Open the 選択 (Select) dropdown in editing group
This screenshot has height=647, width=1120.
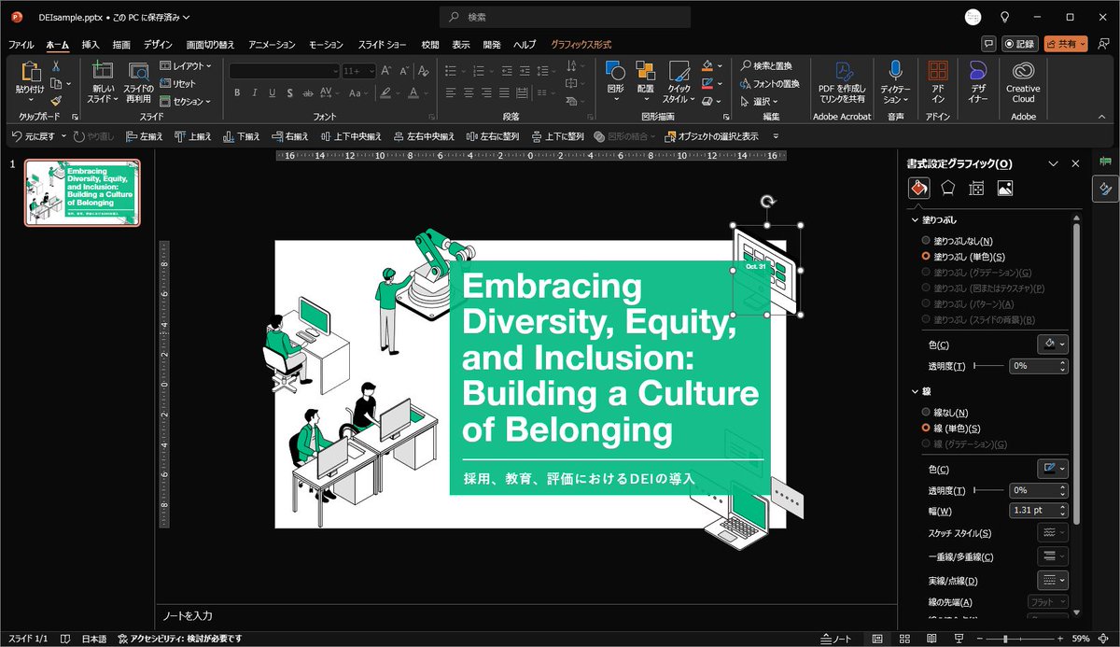(760, 101)
